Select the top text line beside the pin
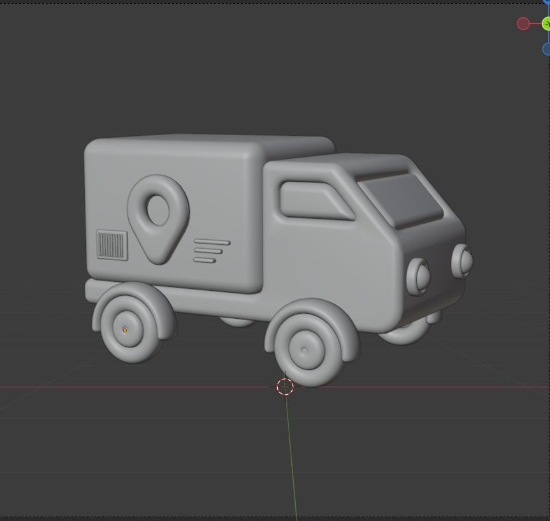The image size is (550, 521). click(x=212, y=242)
